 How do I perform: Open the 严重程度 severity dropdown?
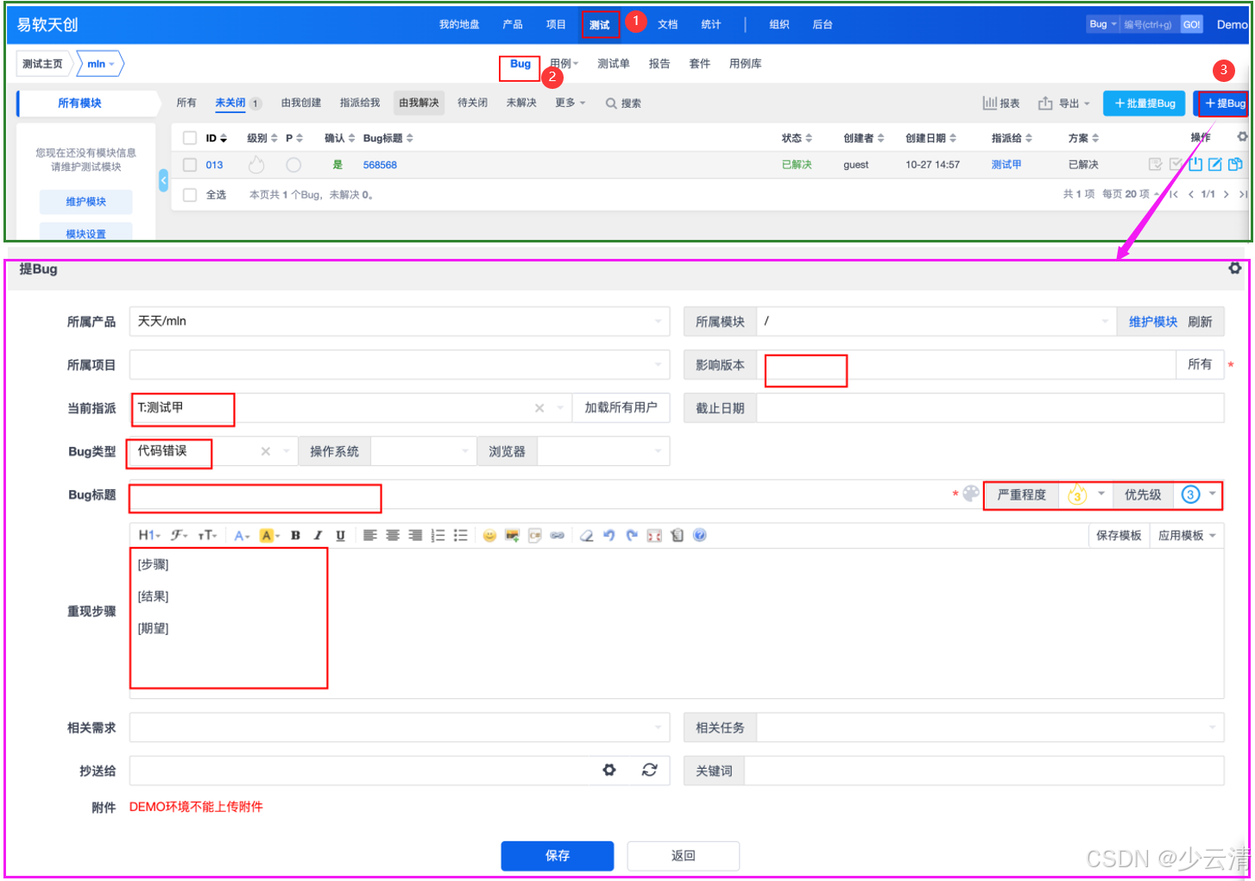1086,494
